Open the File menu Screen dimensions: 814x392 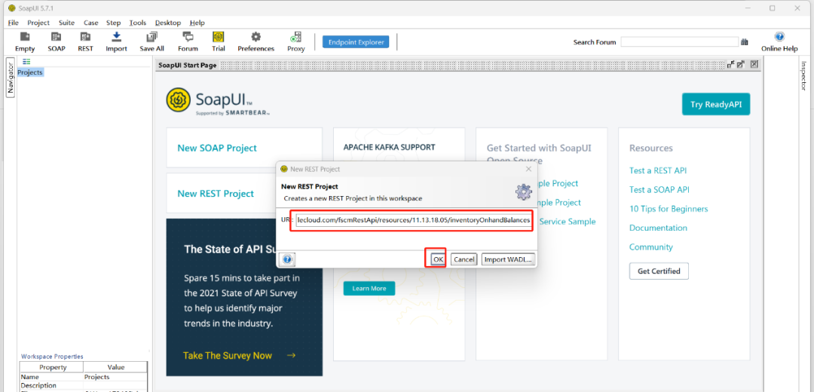pyautogui.click(x=13, y=23)
